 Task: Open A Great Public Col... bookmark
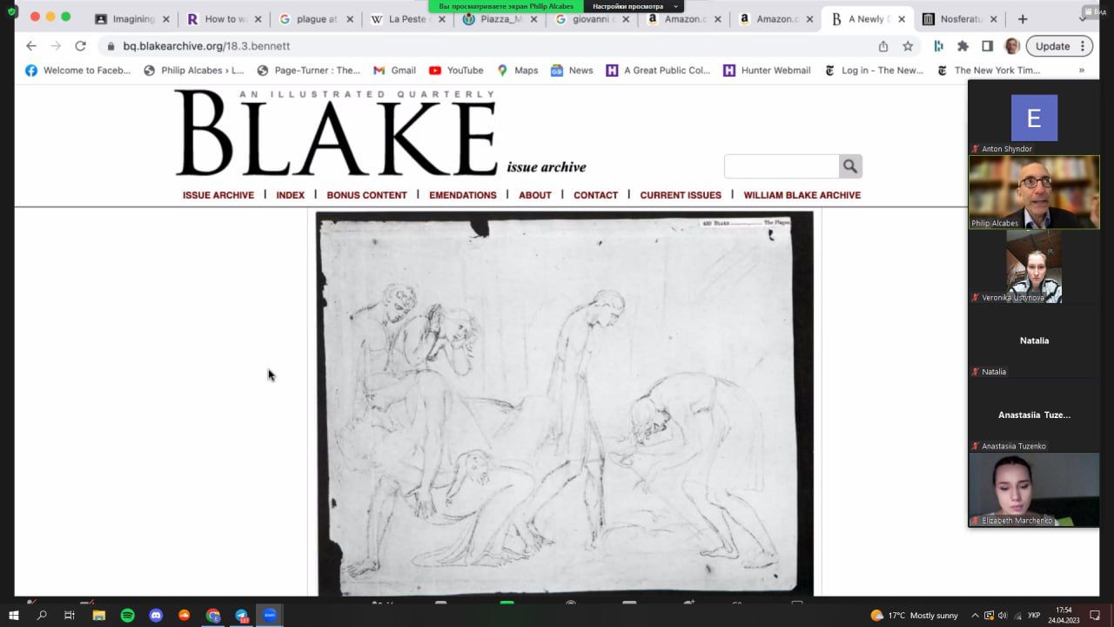coord(658,71)
